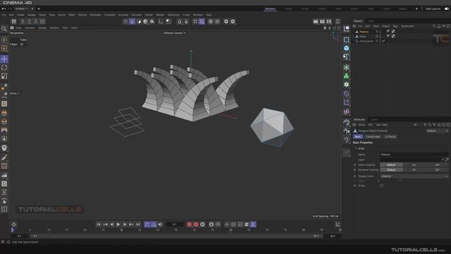Click the purple deformer icon in right palette
This screenshot has height=254, width=451.
[346, 94]
